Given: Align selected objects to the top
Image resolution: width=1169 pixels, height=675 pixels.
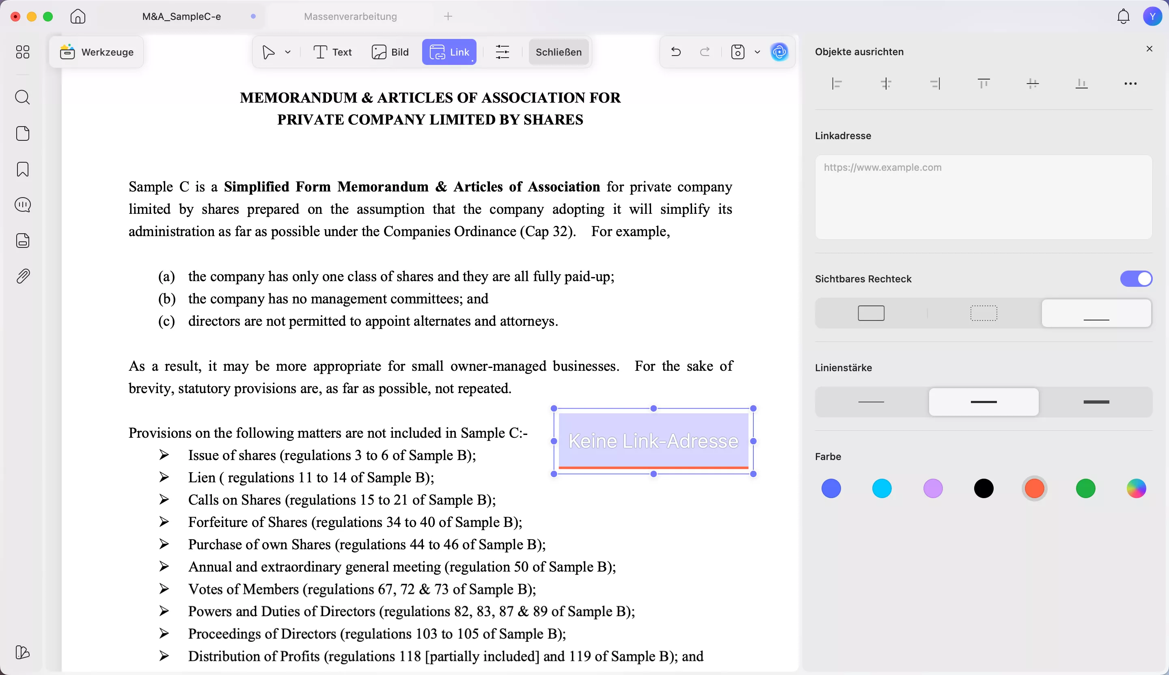Looking at the screenshot, I should pos(984,84).
